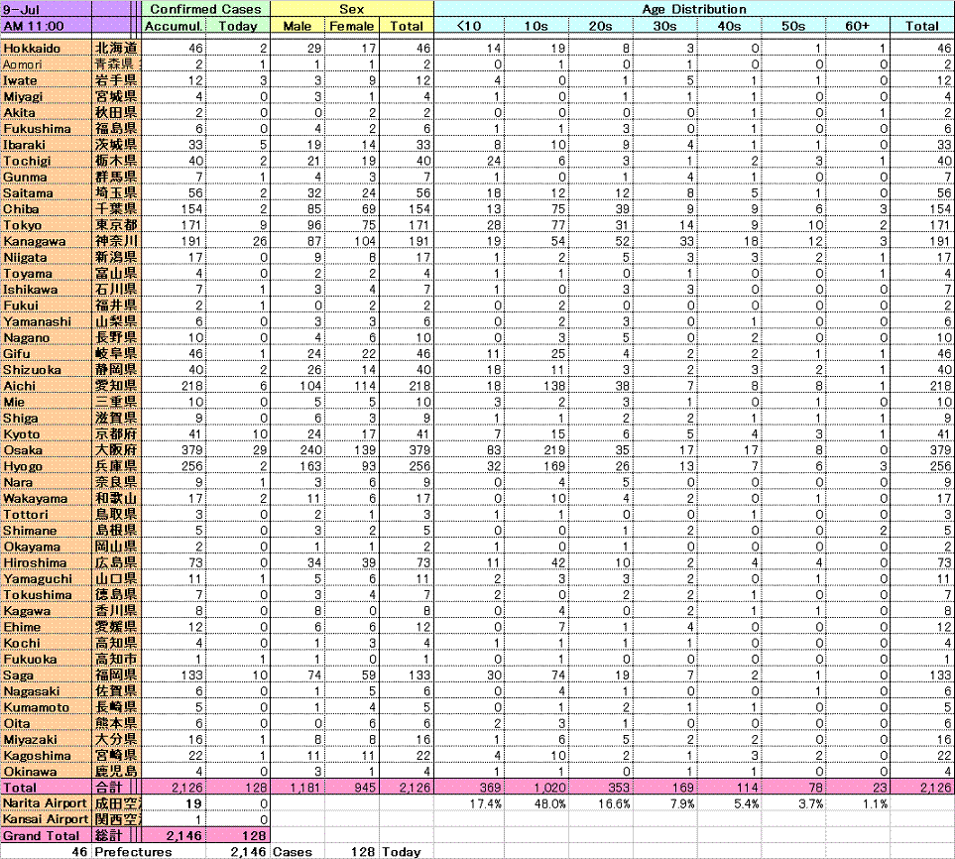Select the "Narita Airport" row label
Viewport: 955px width, 859px height.
point(45,803)
